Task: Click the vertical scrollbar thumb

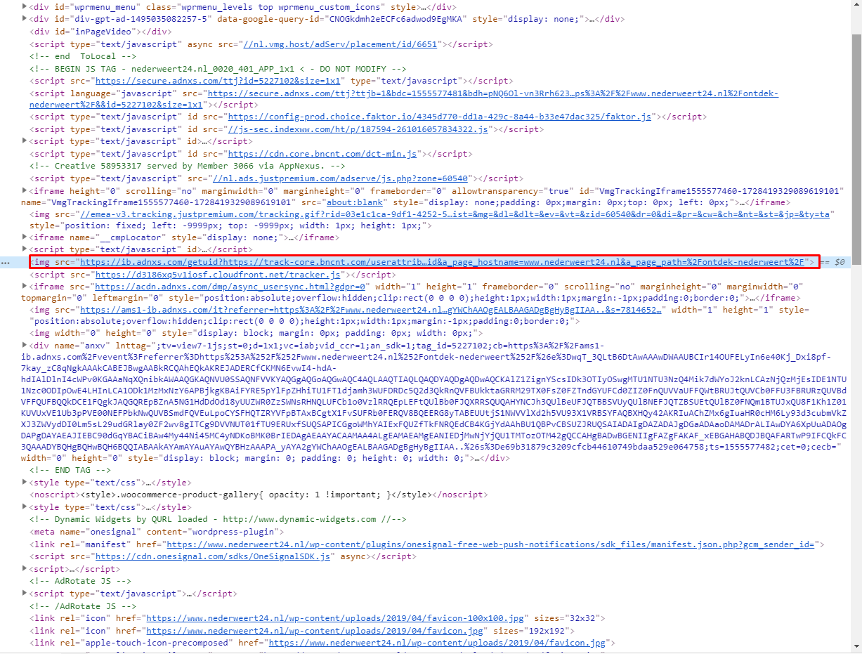Action: click(856, 140)
